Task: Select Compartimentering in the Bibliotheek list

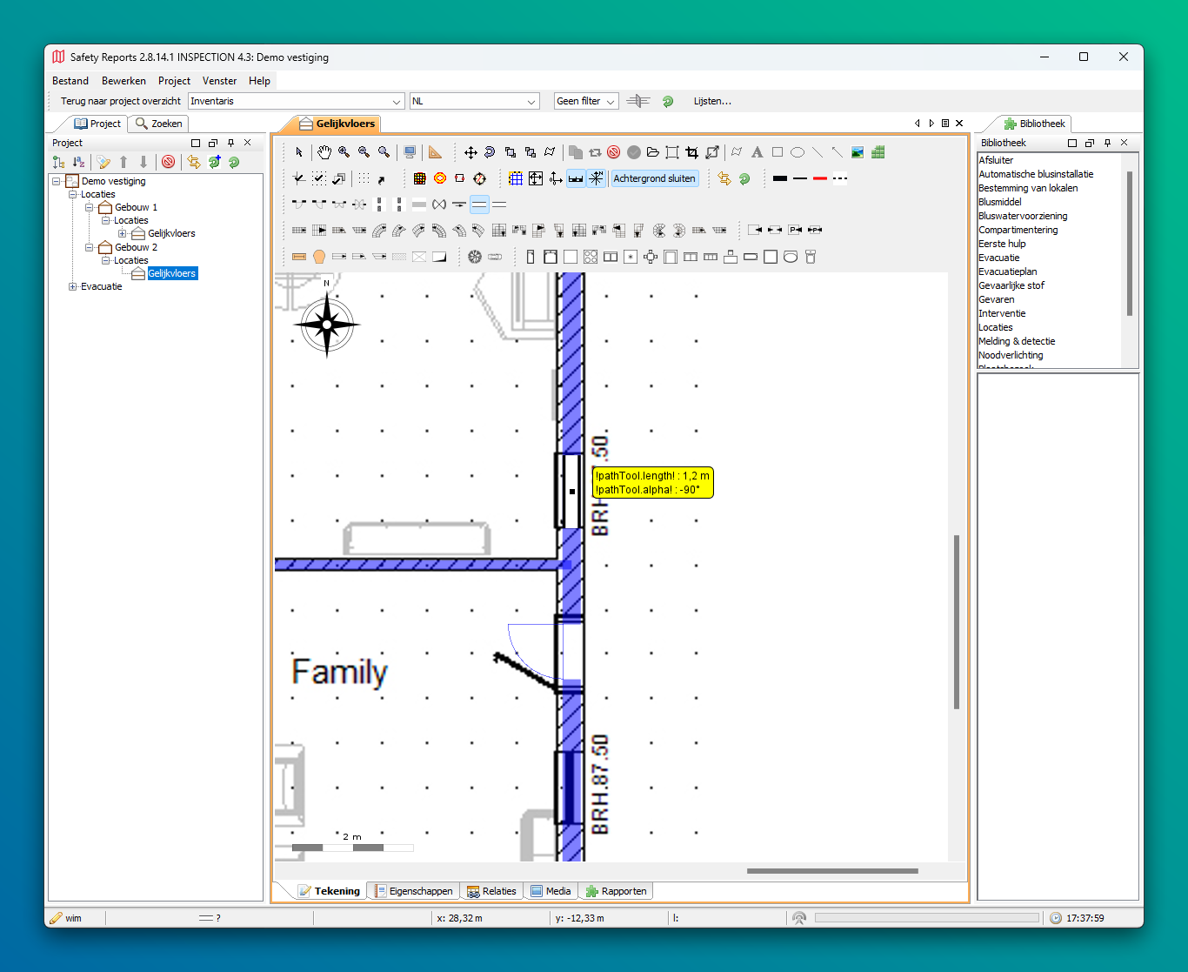Action: pos(1018,230)
